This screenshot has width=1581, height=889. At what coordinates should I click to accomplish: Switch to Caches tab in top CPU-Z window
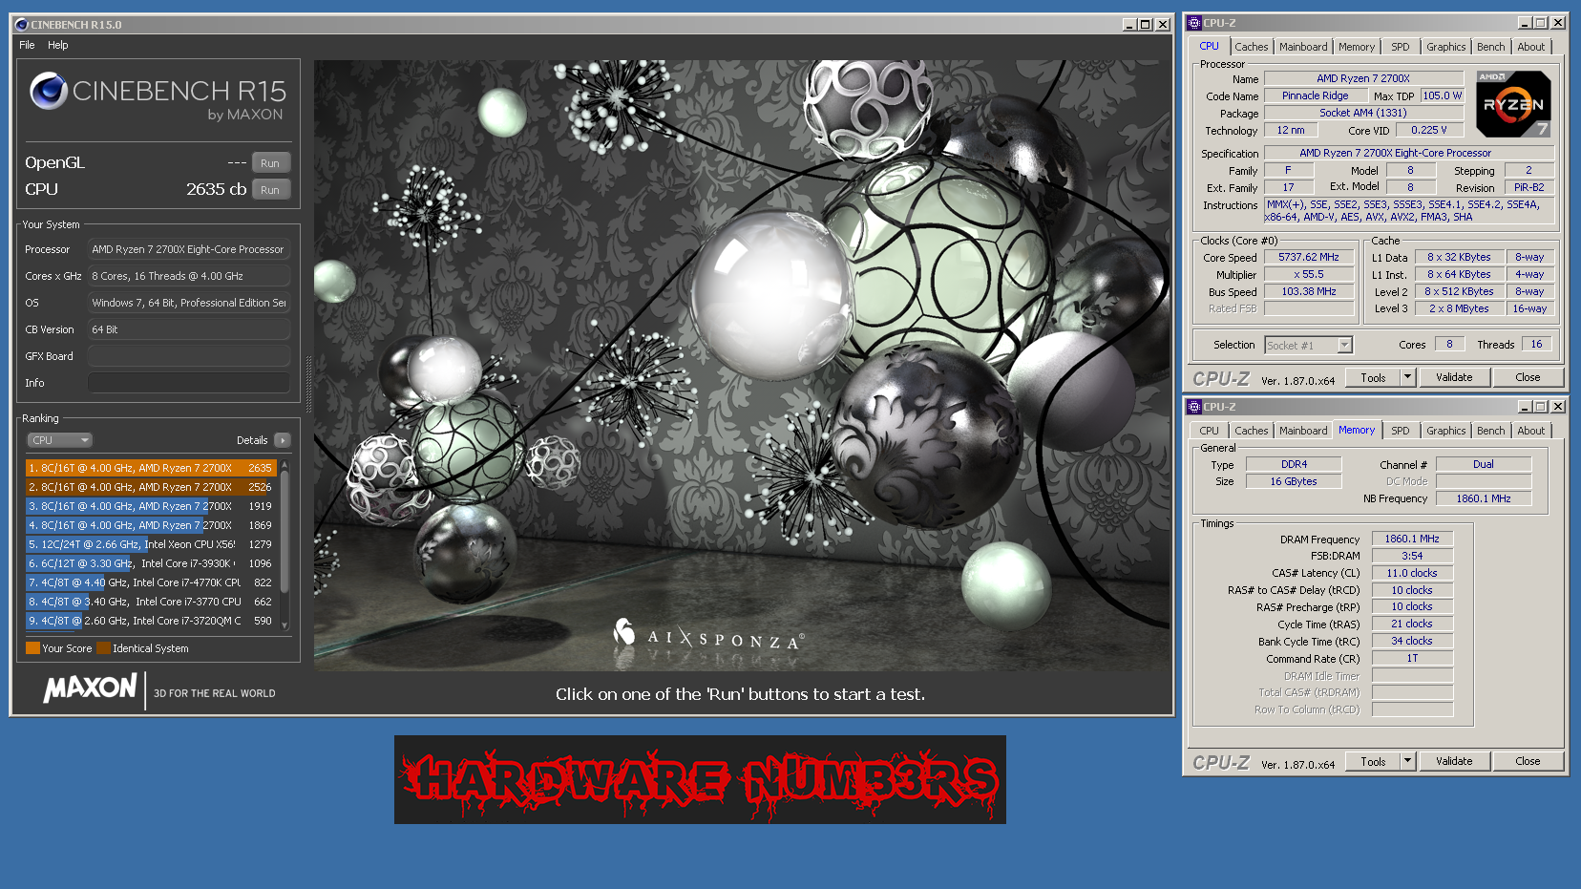point(1251,47)
